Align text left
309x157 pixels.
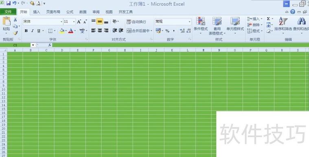93,30
